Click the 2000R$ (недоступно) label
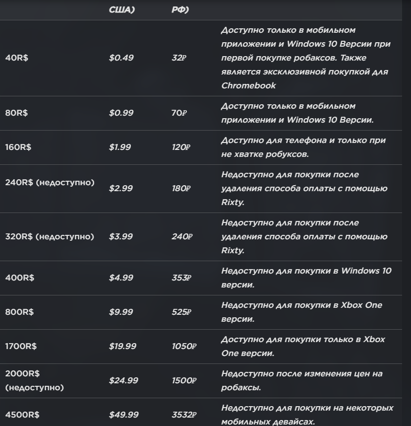The width and height of the screenshot is (411, 426). tap(35, 380)
